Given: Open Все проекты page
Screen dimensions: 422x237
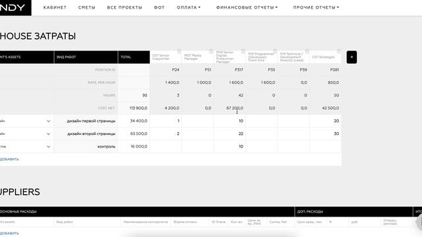Looking at the screenshot, I should 125,7.
